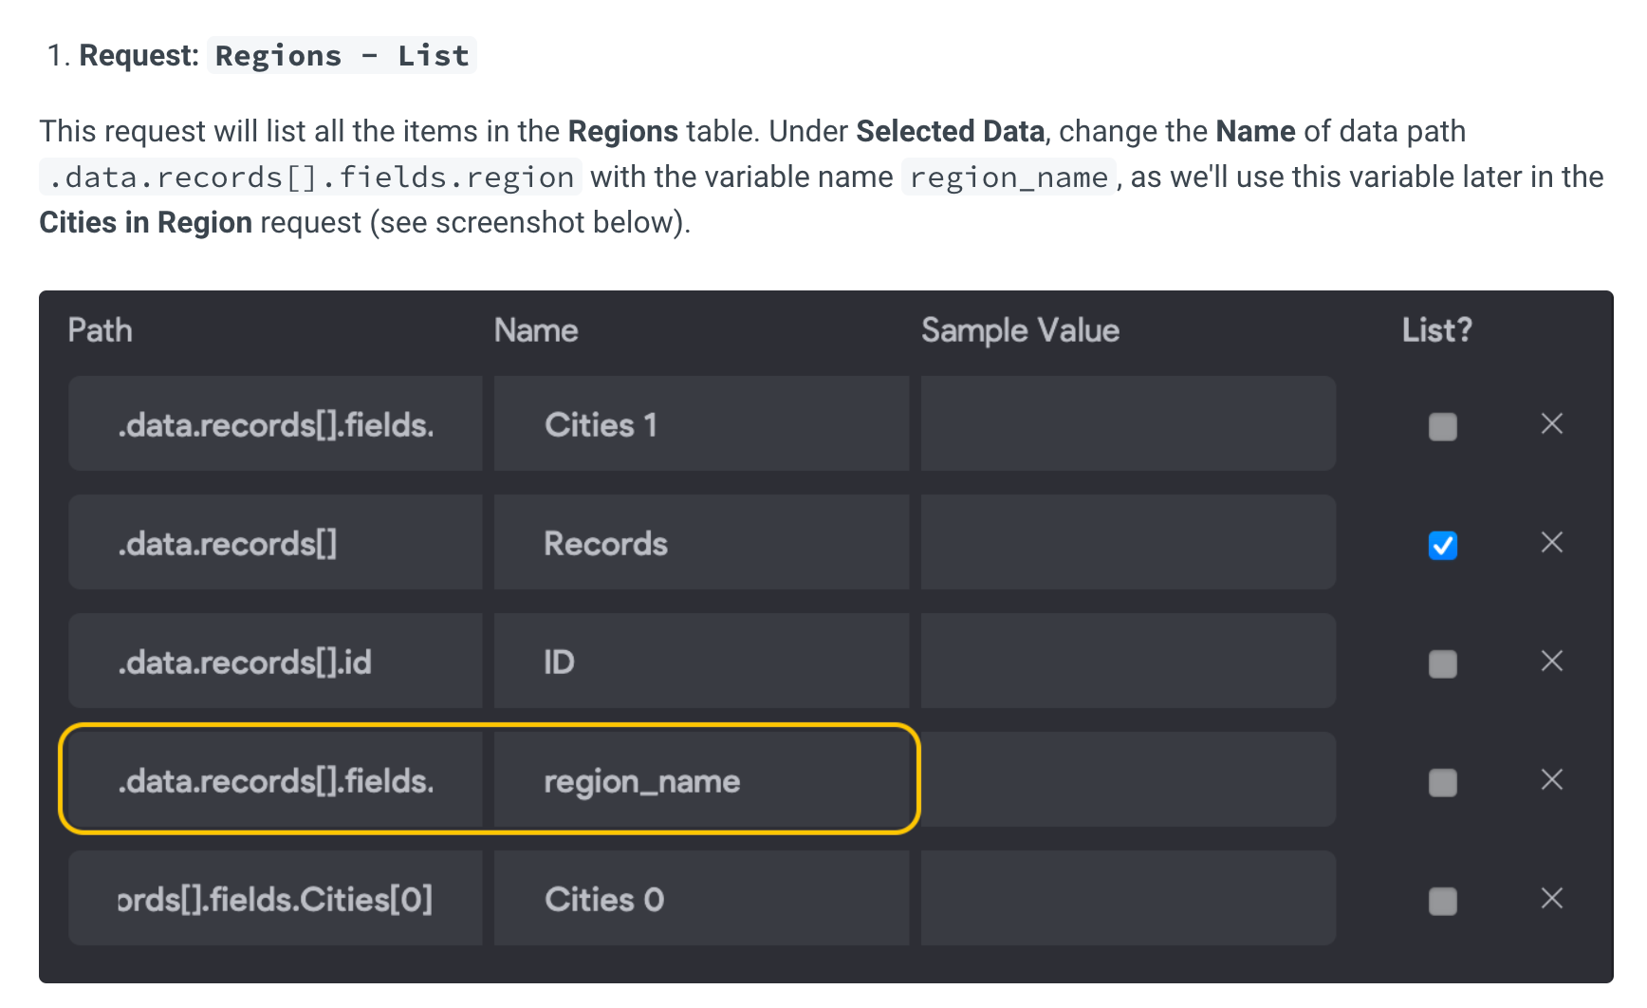This screenshot has width=1647, height=1008.
Task: Click Sample Value field for ID
Action: [1128, 661]
